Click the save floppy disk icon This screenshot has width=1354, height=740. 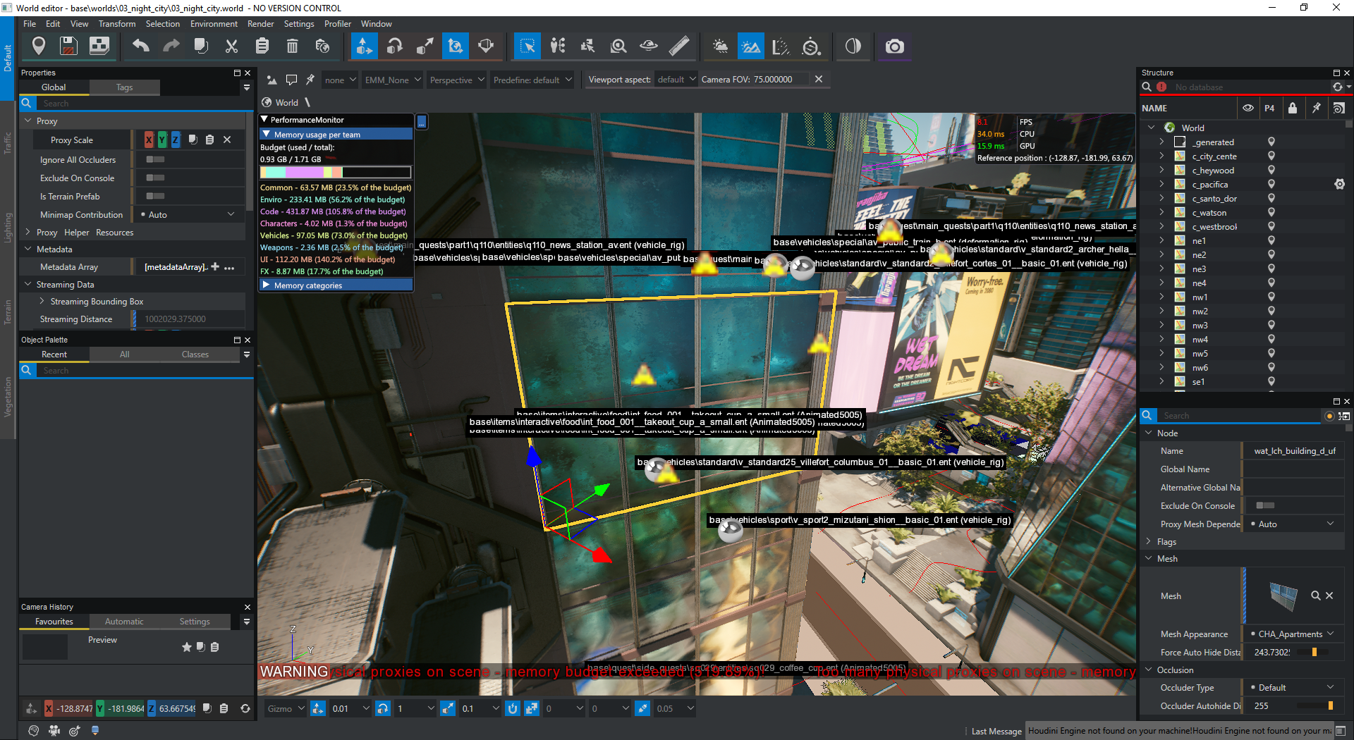68,47
